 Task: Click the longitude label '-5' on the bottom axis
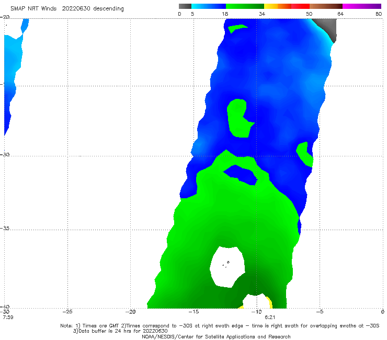[320, 312]
